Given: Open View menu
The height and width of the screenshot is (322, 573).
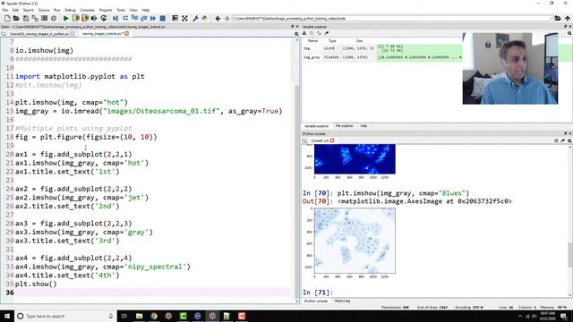Looking at the screenshot, I should (133, 10).
